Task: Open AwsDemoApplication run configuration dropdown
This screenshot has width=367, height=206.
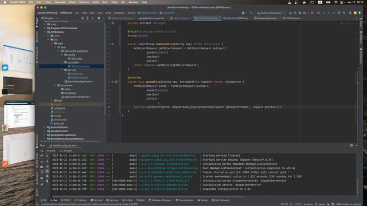Action: [271, 13]
